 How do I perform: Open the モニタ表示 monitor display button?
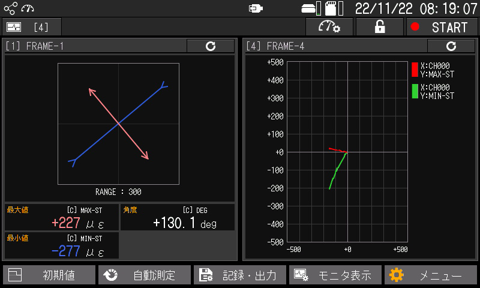335,275
